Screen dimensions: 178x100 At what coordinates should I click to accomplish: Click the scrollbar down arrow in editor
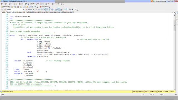tap(174, 89)
